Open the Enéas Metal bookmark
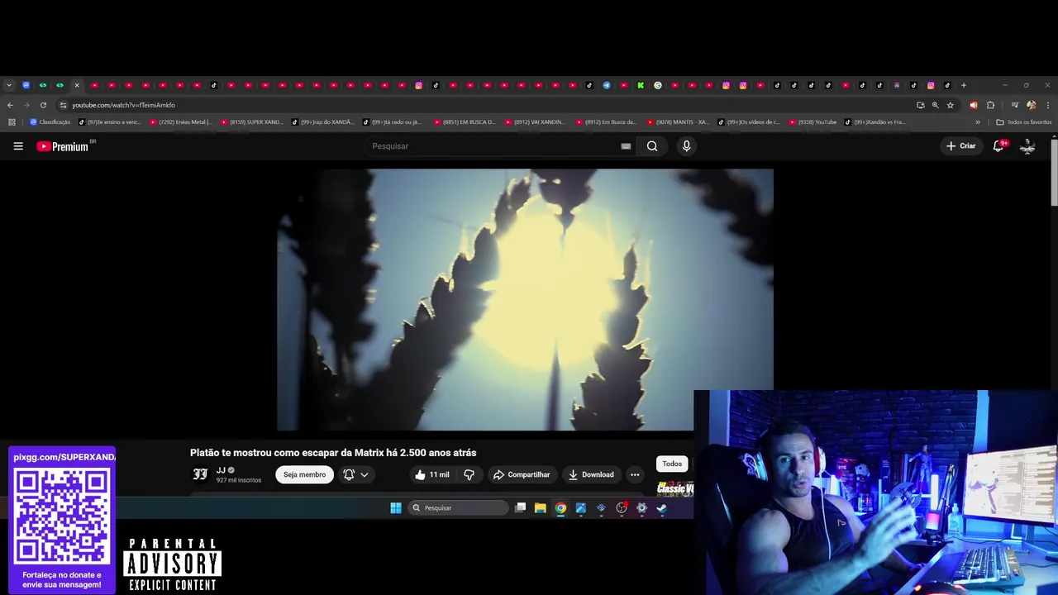1058x595 pixels. (x=181, y=122)
